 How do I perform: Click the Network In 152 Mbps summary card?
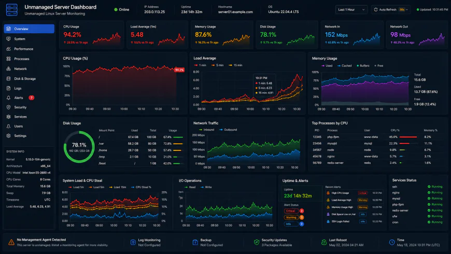[x=352, y=35]
